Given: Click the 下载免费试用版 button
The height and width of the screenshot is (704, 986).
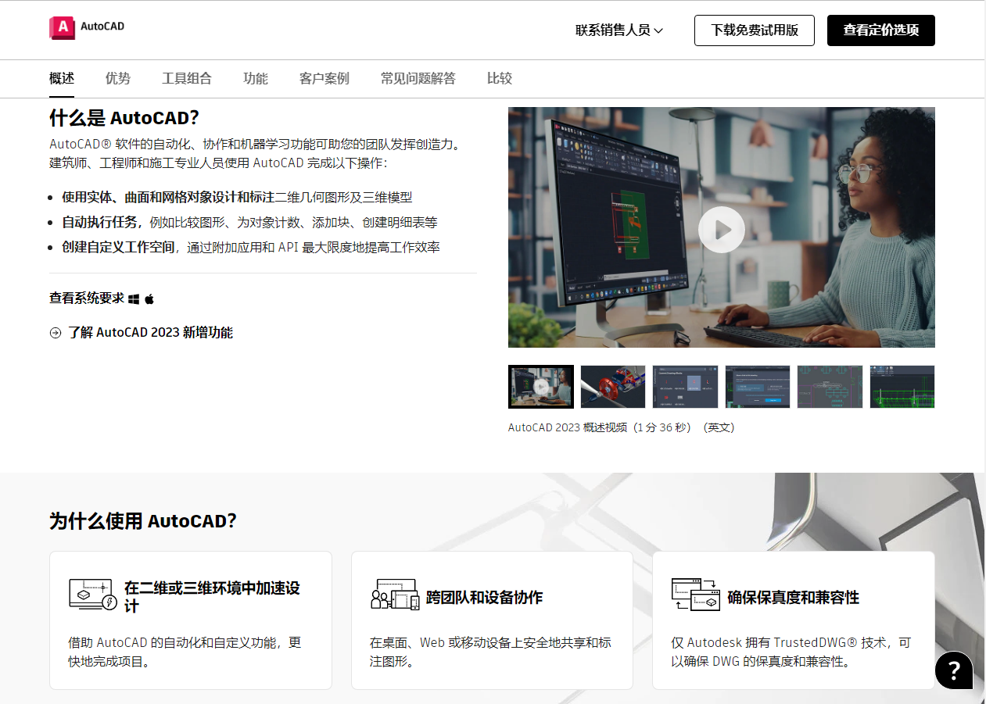Looking at the screenshot, I should (754, 30).
